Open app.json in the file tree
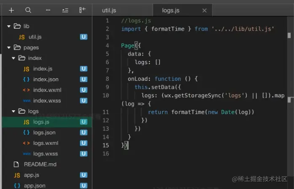This screenshot has width=294, height=189. [47, 186]
